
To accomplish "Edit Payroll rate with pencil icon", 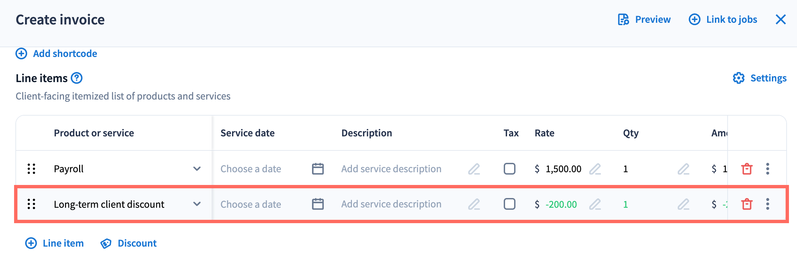I will click(x=595, y=169).
